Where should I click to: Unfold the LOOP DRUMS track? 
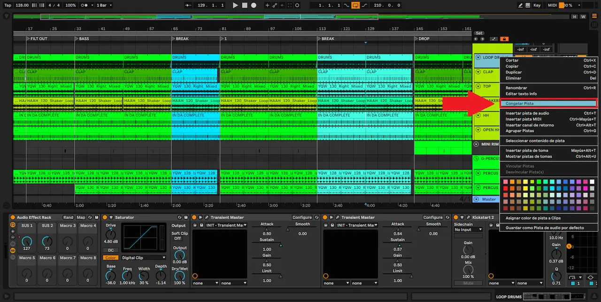click(478, 57)
